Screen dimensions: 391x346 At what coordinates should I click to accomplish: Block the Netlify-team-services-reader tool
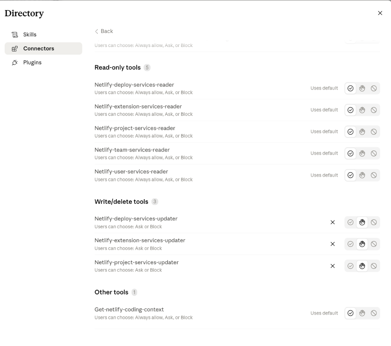[x=374, y=153]
